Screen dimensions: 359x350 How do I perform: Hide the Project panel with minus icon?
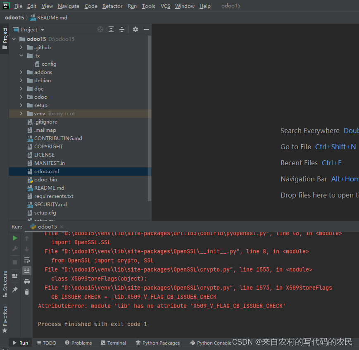(x=146, y=30)
